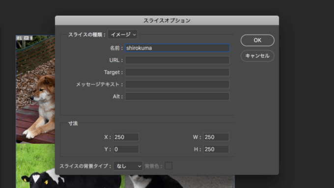Click the slice 01 number badge

point(19,38)
